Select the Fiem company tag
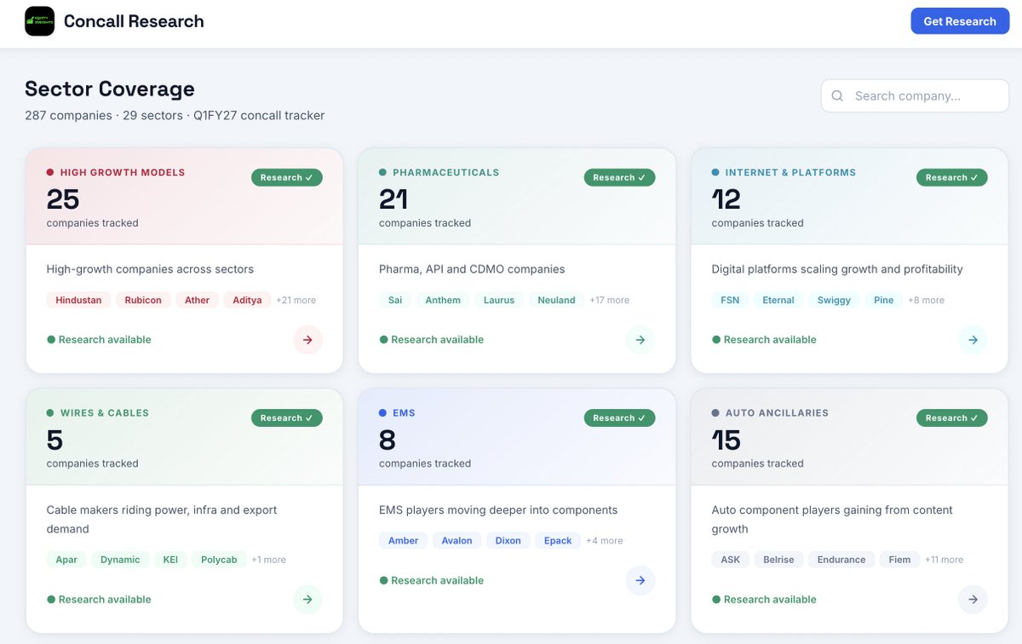Screen dimensions: 1022x644 pyautogui.click(x=900, y=560)
